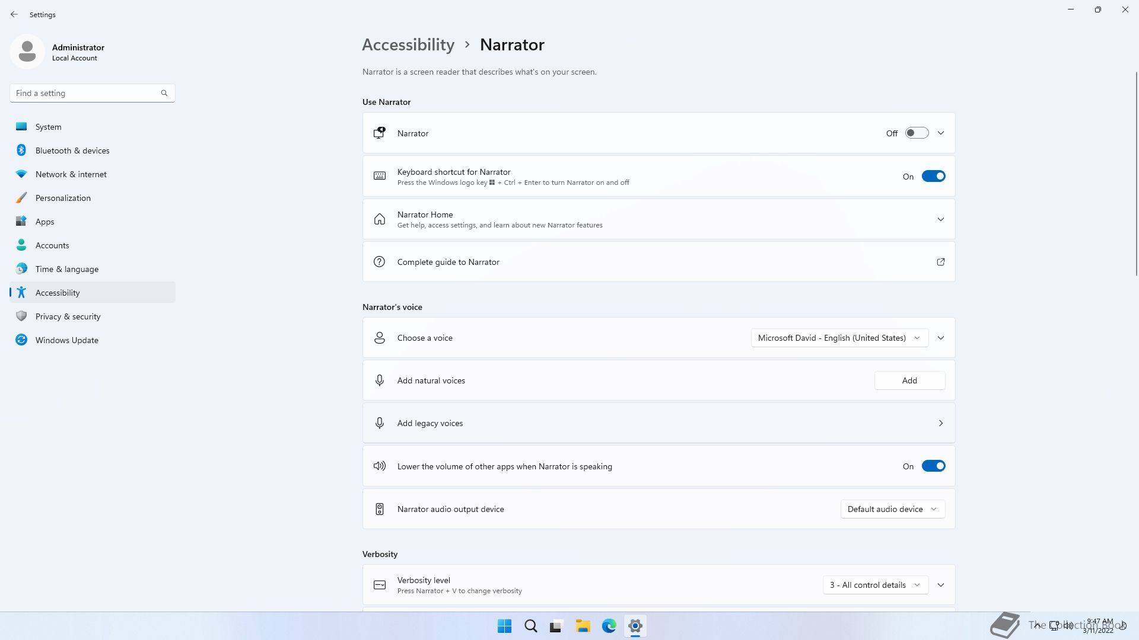Go to Windows Update
The image size is (1139, 640).
[93, 340]
